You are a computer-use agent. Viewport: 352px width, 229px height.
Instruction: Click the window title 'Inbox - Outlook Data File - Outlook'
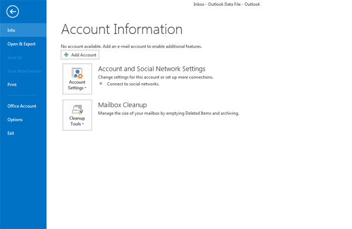tap(226, 4)
